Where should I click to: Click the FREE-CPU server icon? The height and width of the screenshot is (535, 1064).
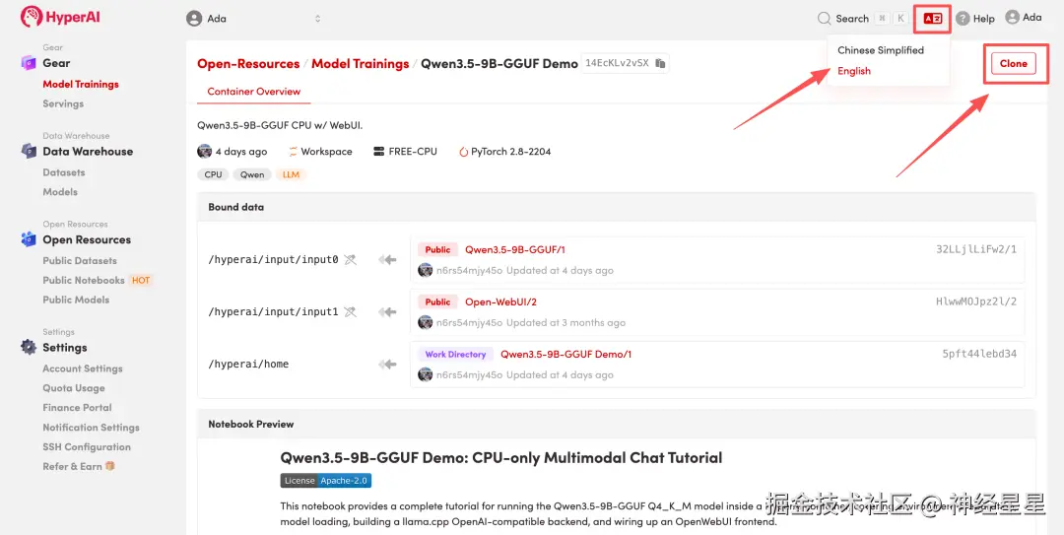click(x=378, y=152)
